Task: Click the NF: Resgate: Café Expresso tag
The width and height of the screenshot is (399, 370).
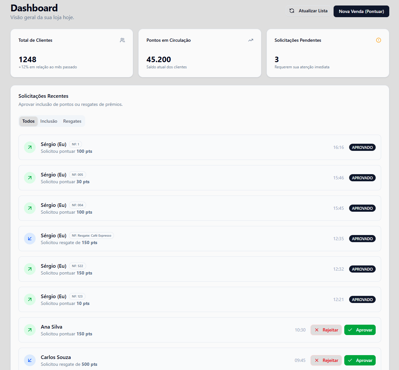Action: tap(91, 236)
